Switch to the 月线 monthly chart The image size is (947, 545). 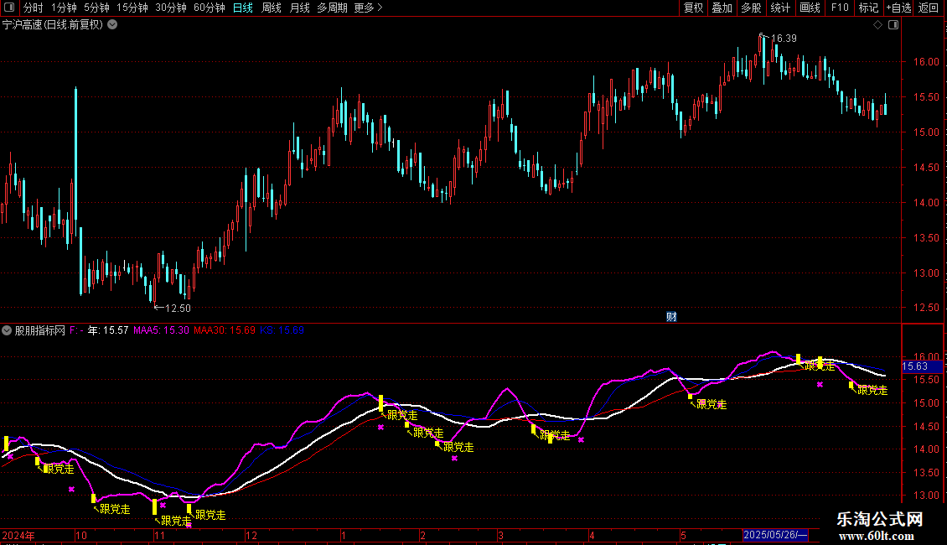click(299, 8)
